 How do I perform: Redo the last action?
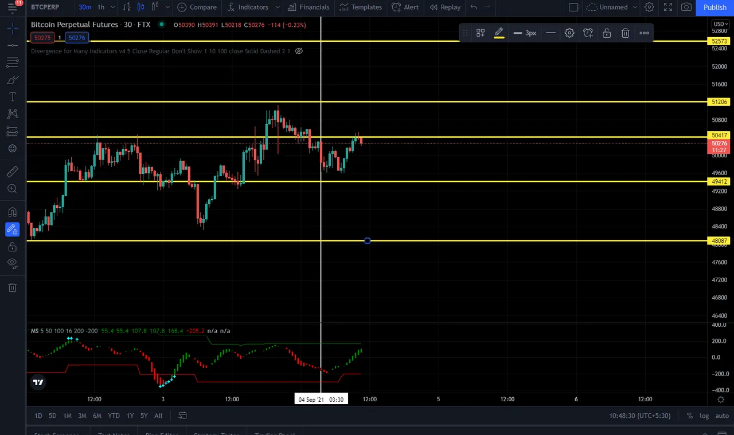click(487, 7)
